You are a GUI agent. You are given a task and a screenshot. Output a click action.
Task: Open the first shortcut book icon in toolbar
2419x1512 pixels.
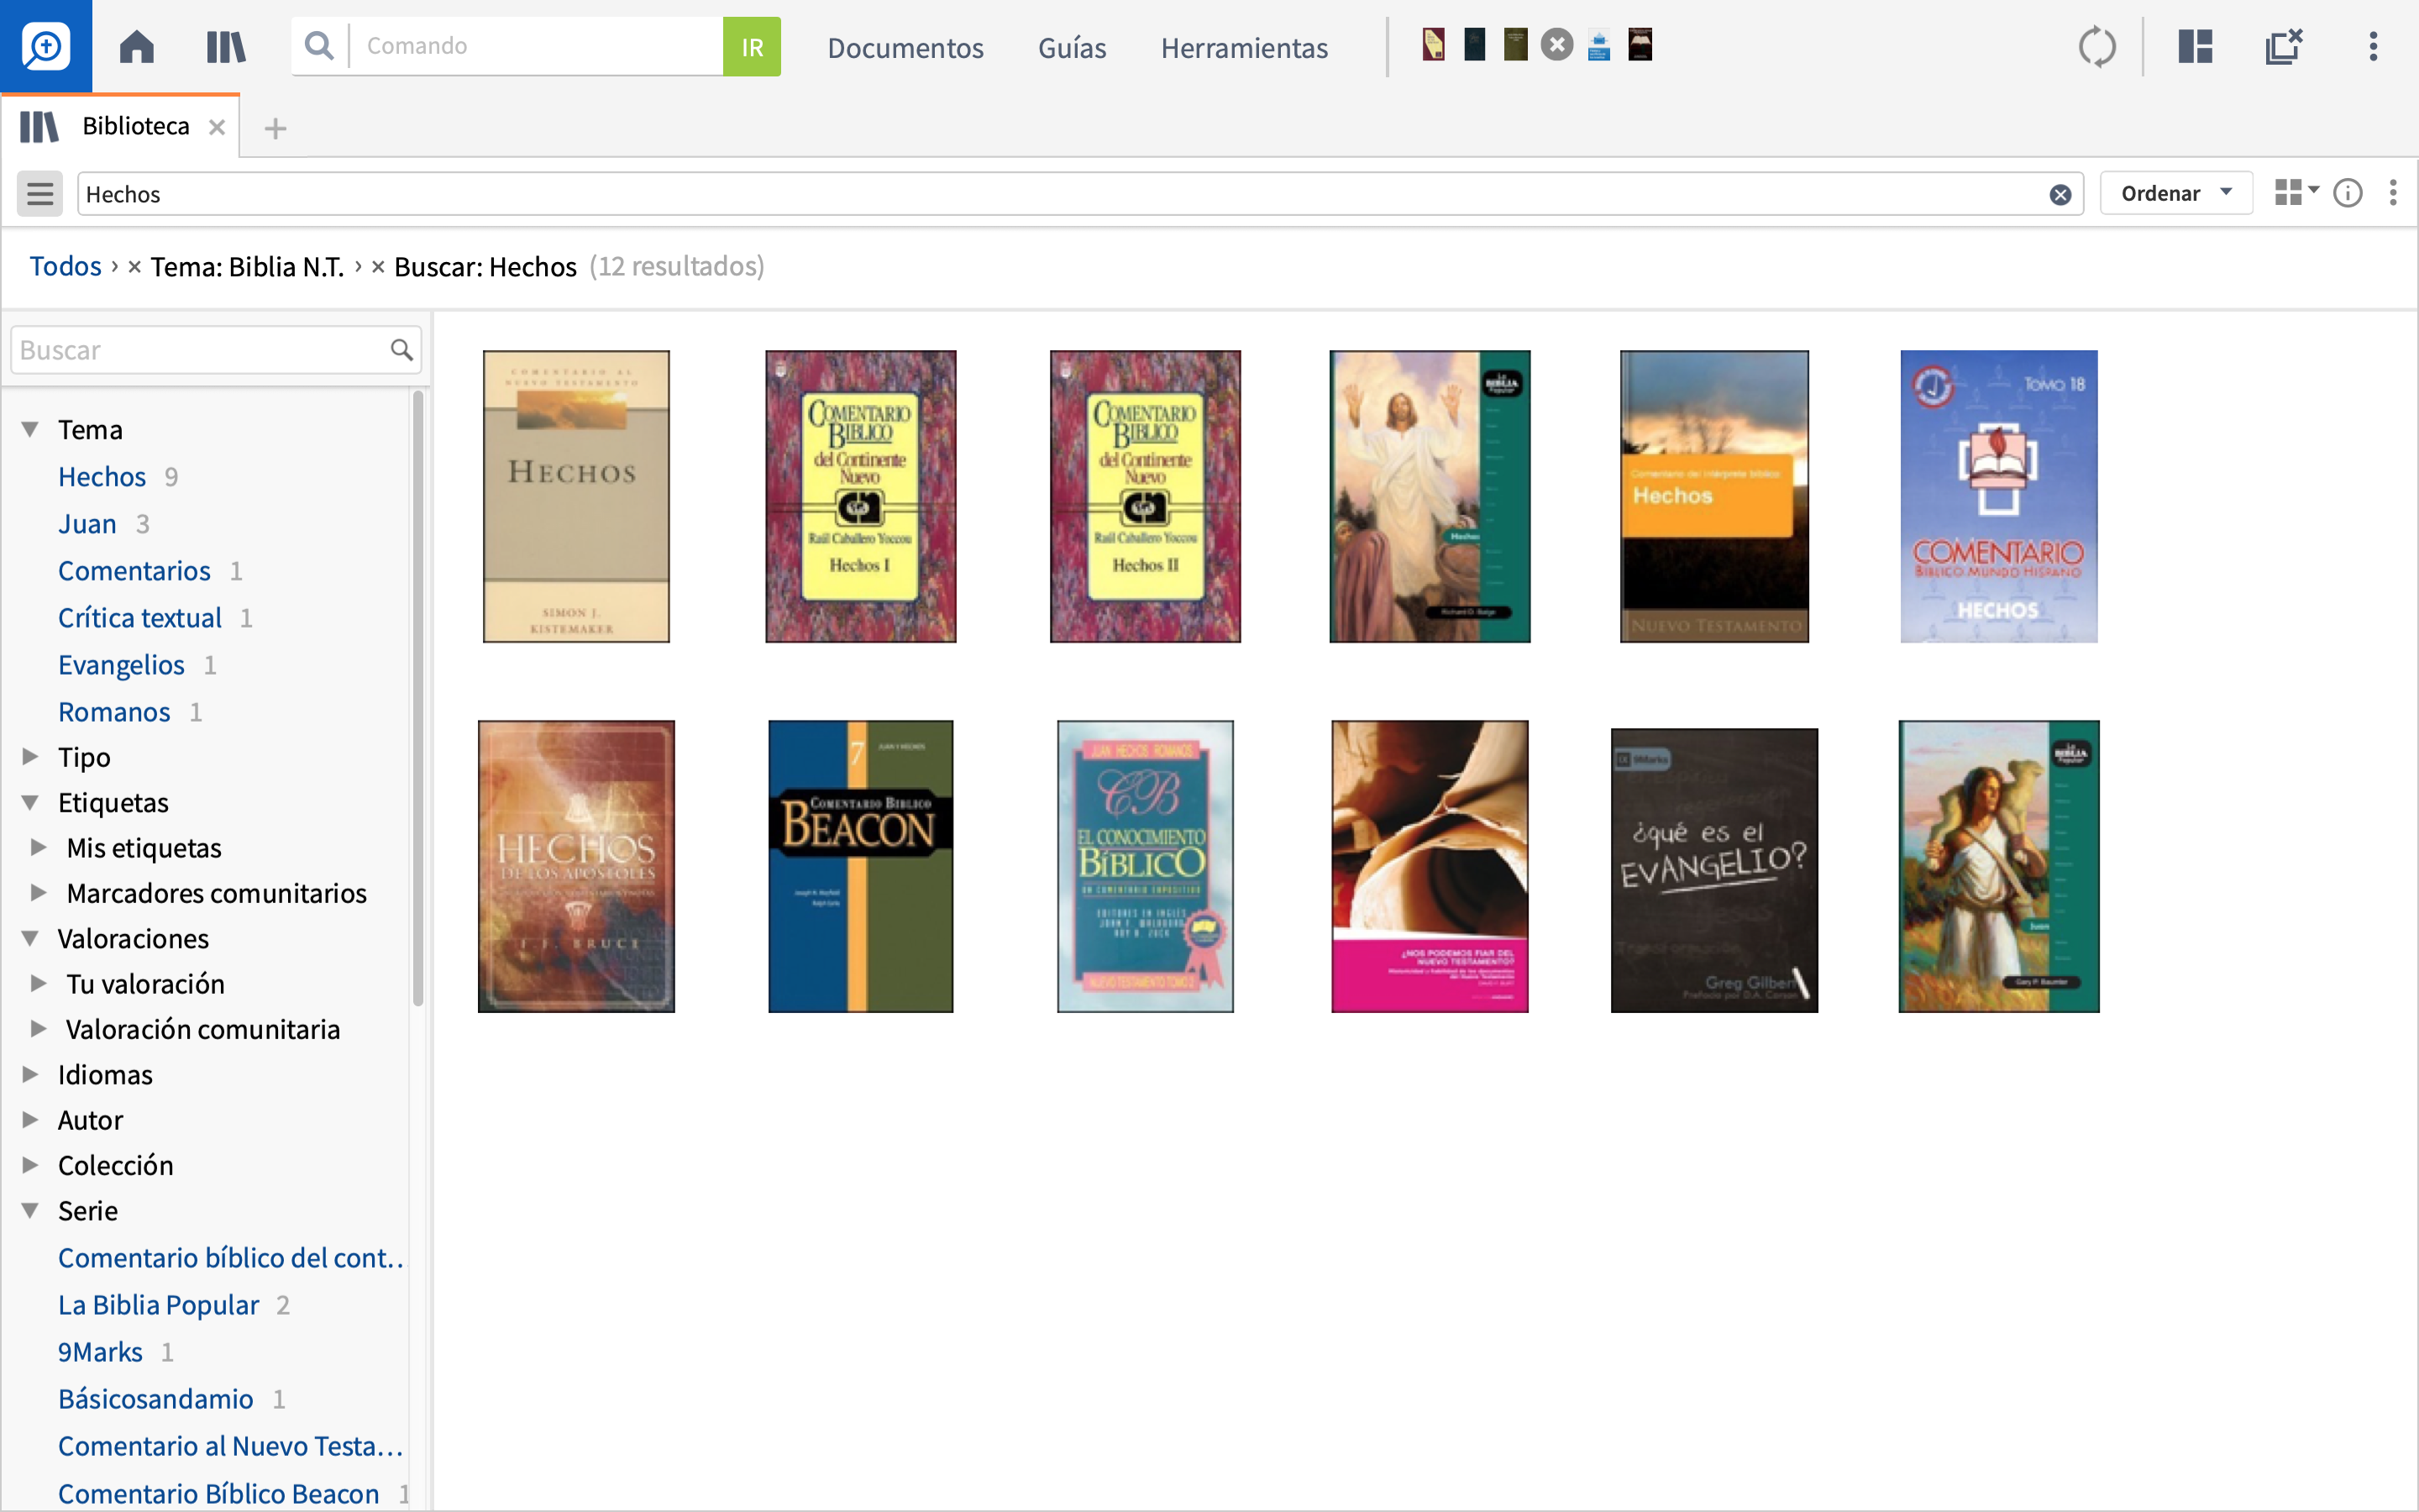click(x=1434, y=45)
